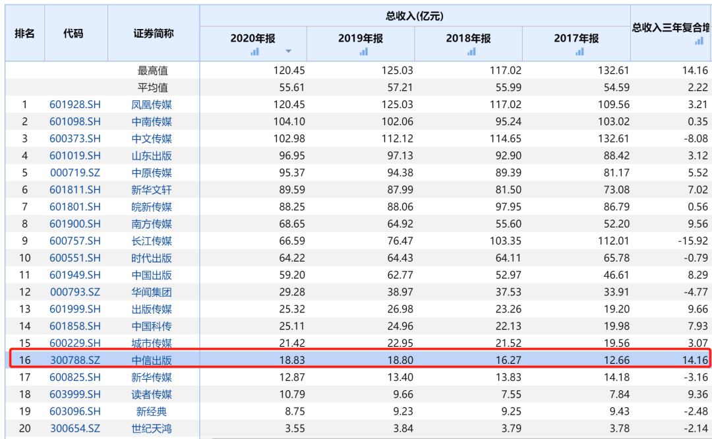Open the 中南传媒 security name link

click(x=152, y=122)
